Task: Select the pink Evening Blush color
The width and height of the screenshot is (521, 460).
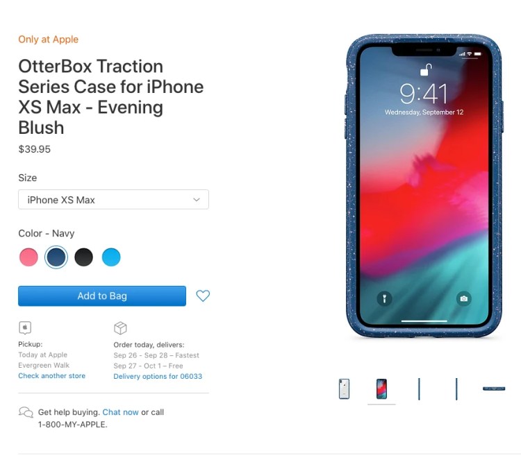Action: pyautogui.click(x=28, y=257)
